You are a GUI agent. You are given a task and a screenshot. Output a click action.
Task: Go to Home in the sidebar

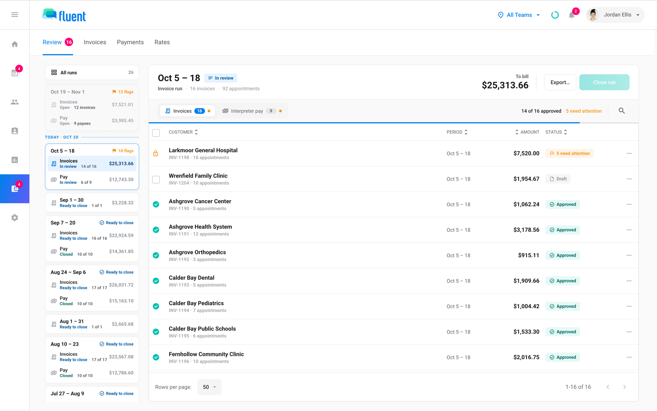14,44
